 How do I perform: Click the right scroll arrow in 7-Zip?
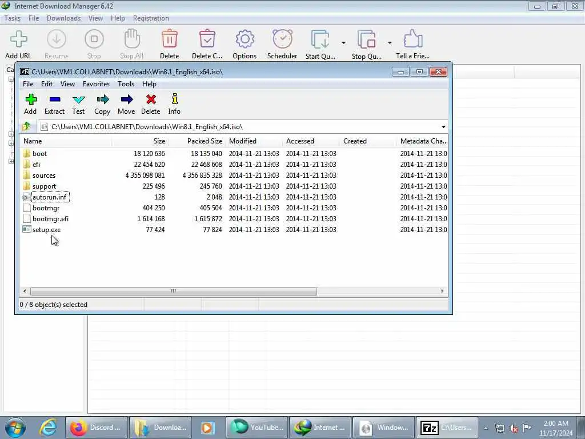(443, 291)
